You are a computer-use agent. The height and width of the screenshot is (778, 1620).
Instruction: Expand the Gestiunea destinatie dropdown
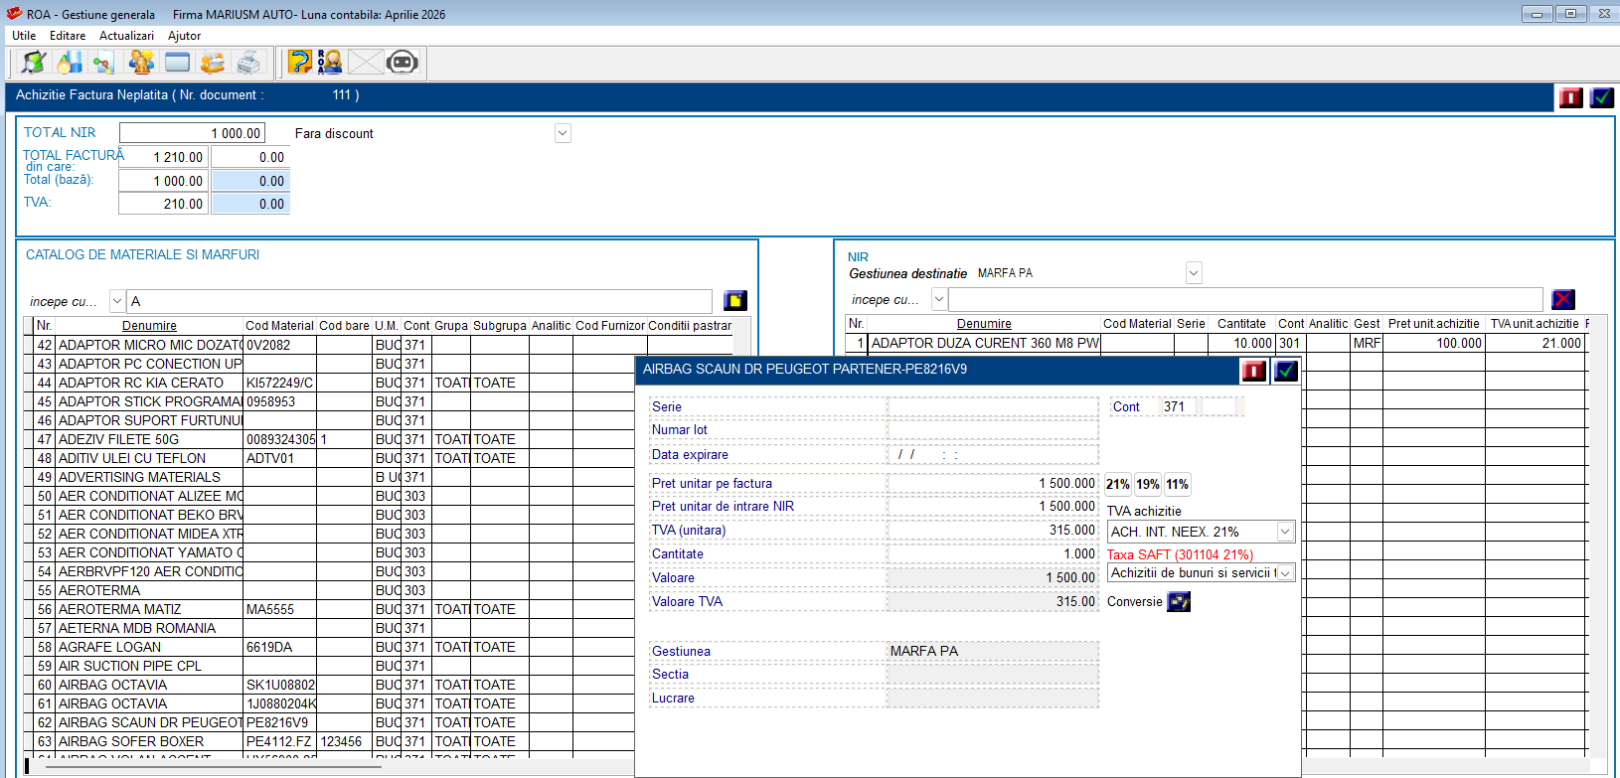coord(1194,273)
